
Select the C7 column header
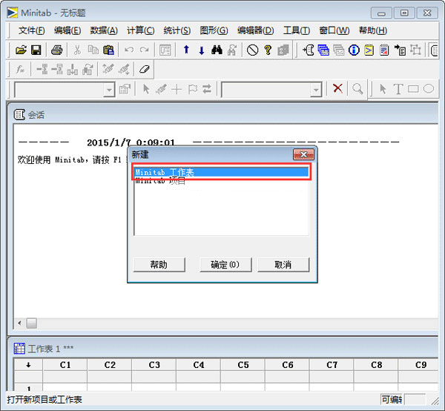coord(332,365)
